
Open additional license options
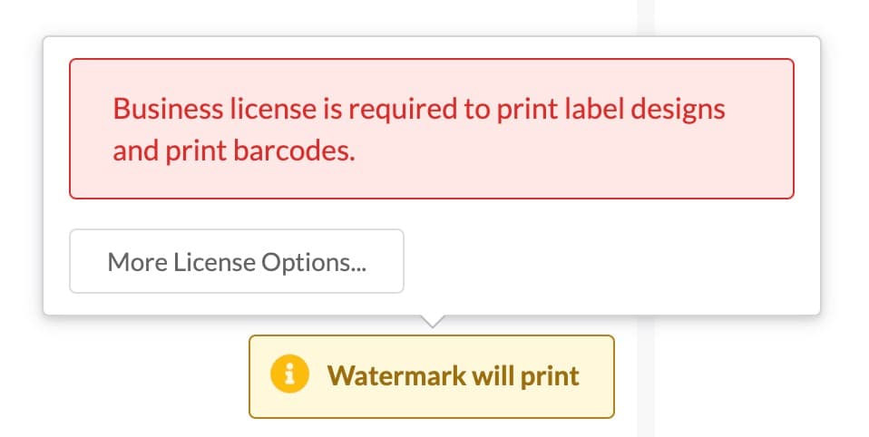(x=236, y=261)
